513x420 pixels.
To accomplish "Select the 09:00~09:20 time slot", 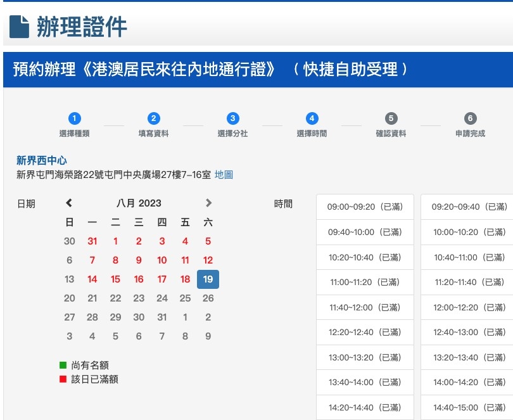I will coord(365,207).
